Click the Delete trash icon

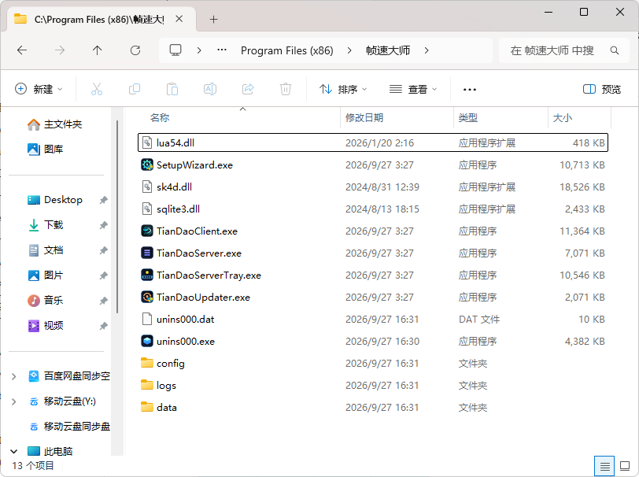click(x=286, y=89)
